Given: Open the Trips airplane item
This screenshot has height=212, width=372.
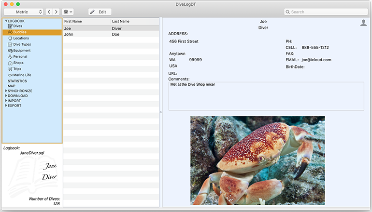Looking at the screenshot, I should [x=11, y=69].
